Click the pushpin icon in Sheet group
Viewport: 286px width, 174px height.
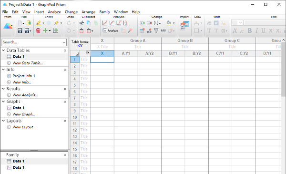tap(56, 23)
